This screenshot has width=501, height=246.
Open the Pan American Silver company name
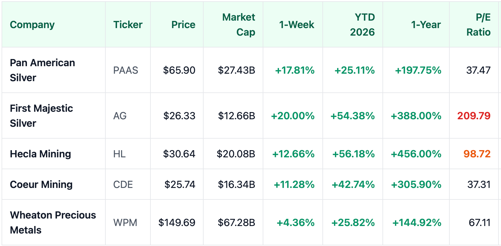pyautogui.click(x=42, y=70)
